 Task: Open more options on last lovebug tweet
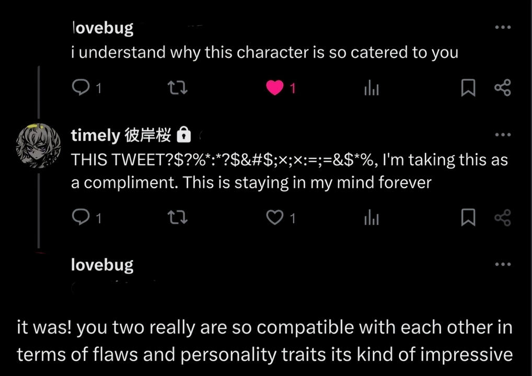click(x=502, y=264)
